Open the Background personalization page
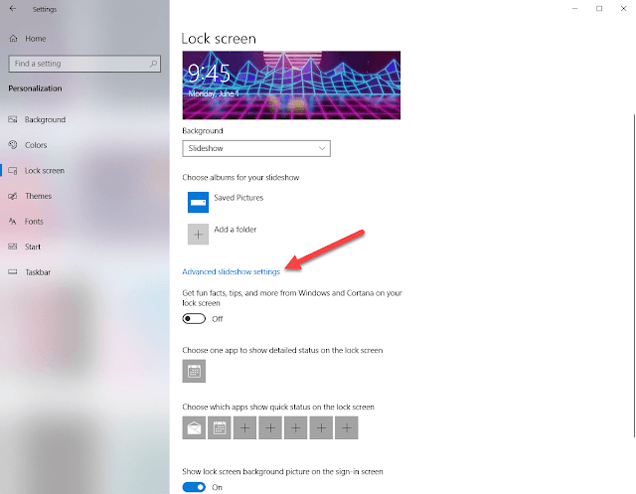 pyautogui.click(x=45, y=119)
